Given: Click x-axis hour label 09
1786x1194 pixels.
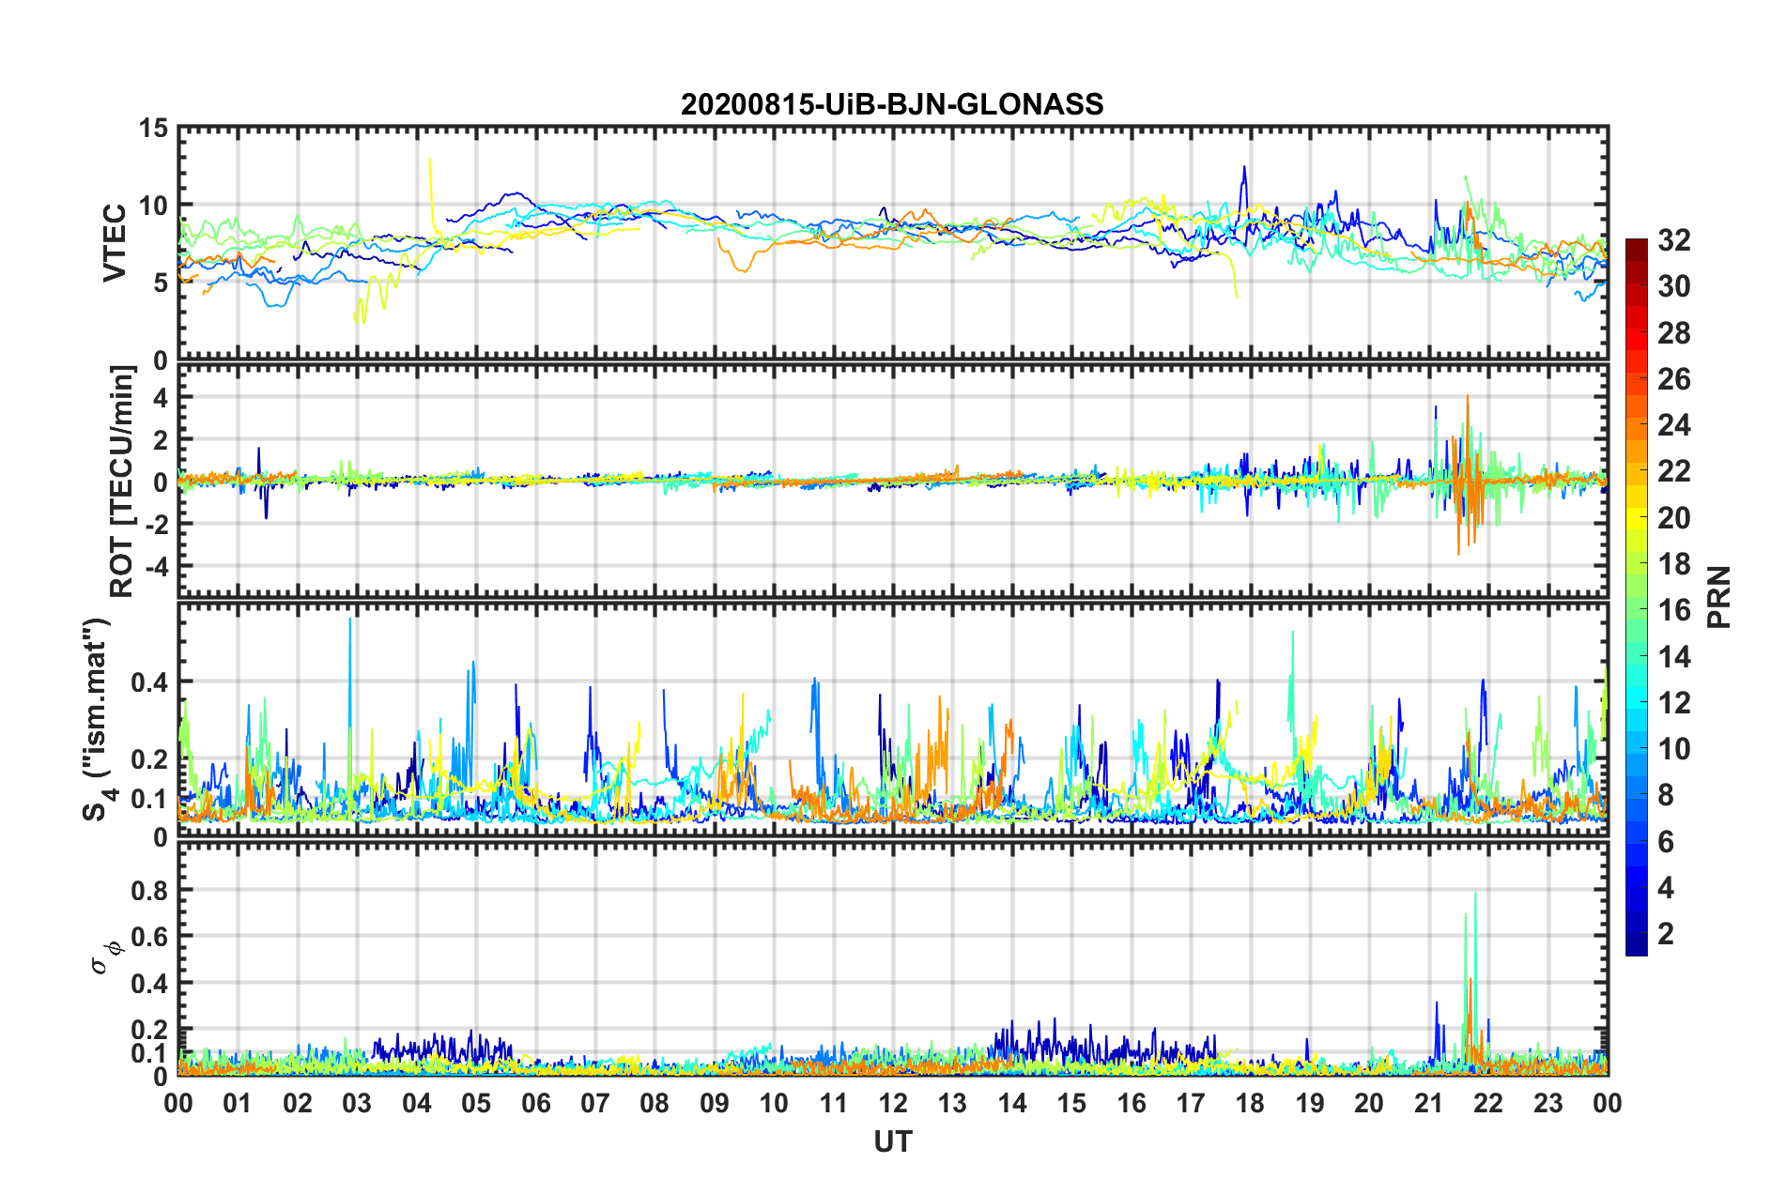Looking at the screenshot, I should pos(715,1103).
